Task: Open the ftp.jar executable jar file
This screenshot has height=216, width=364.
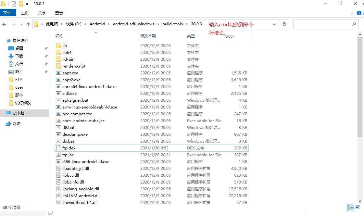Action: pyautogui.click(x=69, y=155)
